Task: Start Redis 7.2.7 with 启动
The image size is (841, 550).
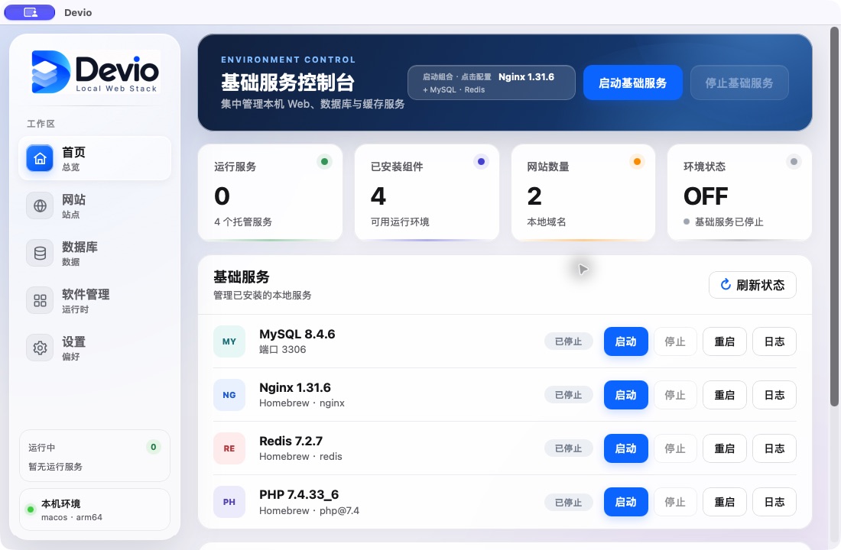Action: click(x=626, y=448)
